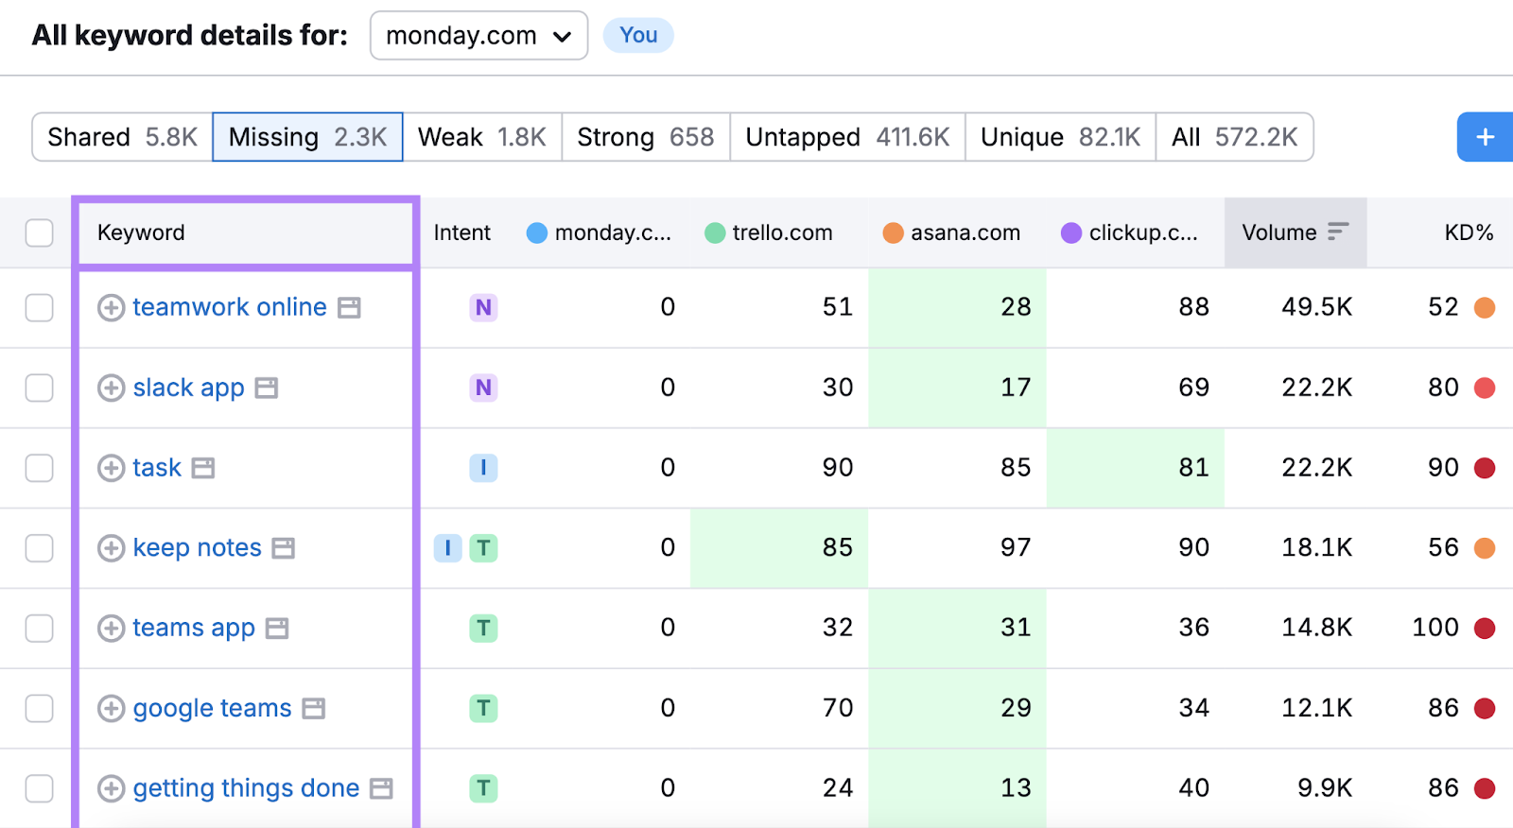Open SERP snapshot icon for slack app
This screenshot has height=828, width=1513.
267,388
